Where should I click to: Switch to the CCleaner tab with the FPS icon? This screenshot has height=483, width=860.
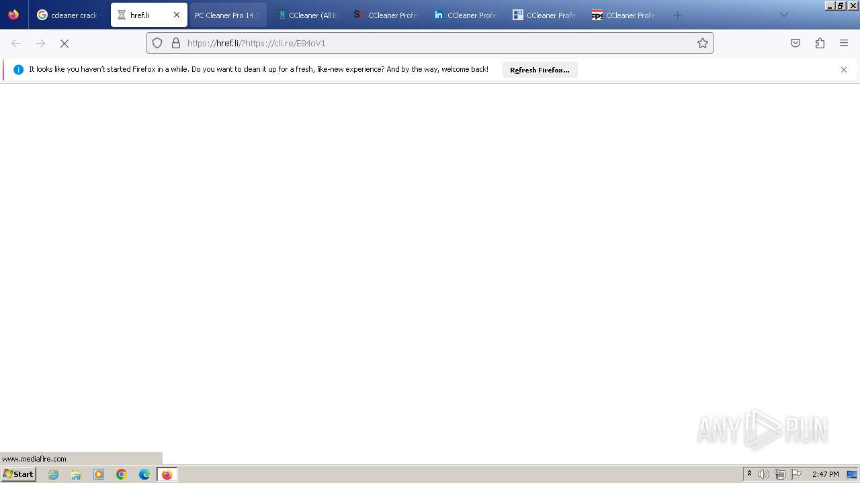click(624, 15)
